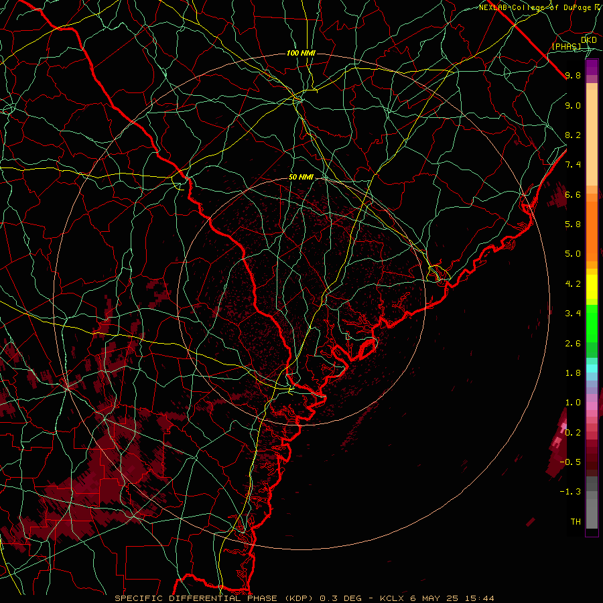Screen dimensions: 603x603
Task: Select the 1.8 scale value
Action: click(x=573, y=373)
